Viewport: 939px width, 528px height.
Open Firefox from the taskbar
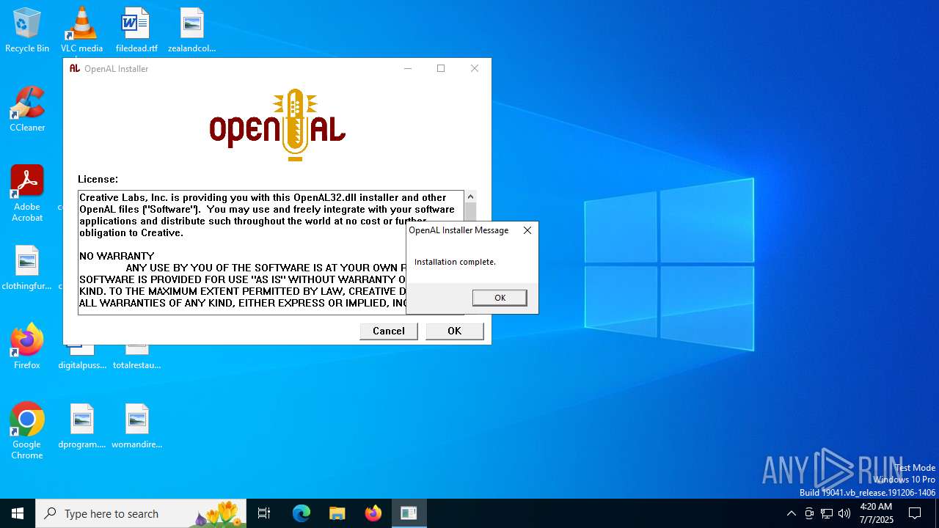[x=373, y=513]
